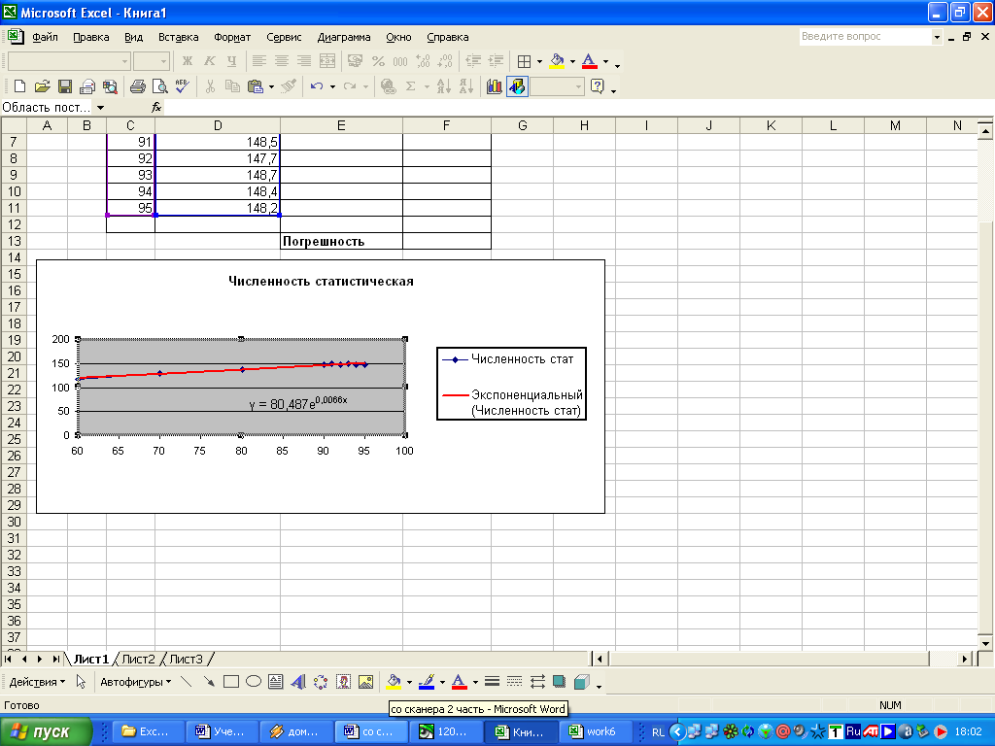Open the Диаграмма menu
995x746 pixels.
click(344, 38)
